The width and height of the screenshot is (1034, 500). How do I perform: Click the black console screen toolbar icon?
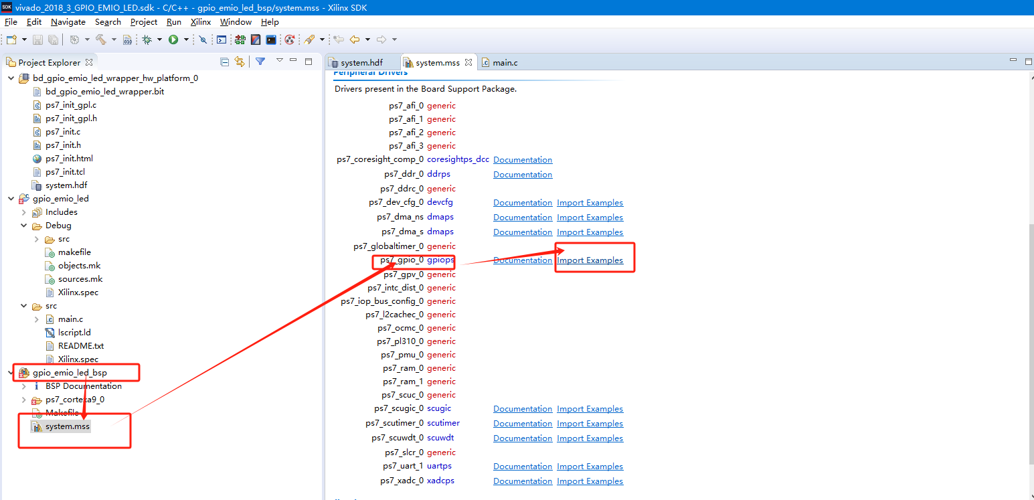coord(271,39)
